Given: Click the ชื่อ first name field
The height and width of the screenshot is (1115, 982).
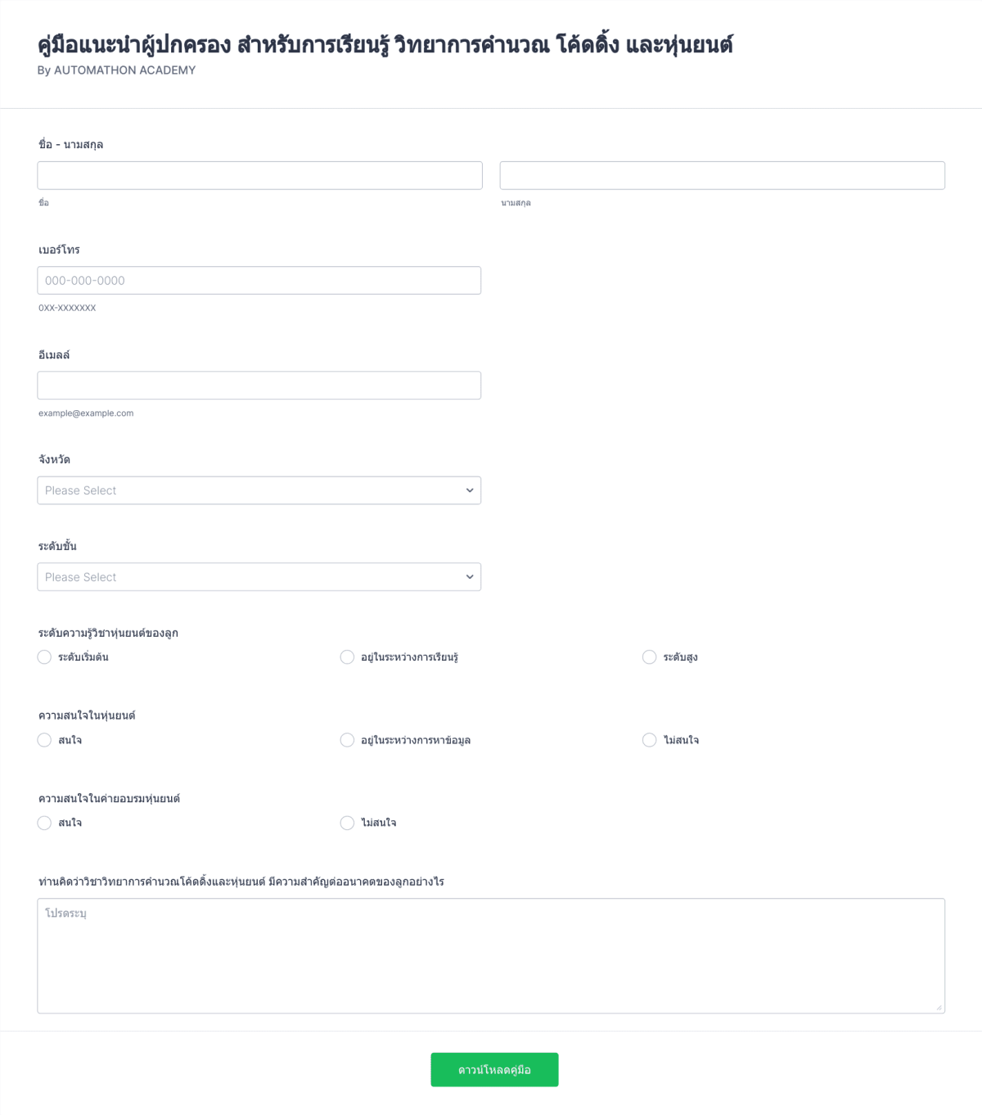Looking at the screenshot, I should pyautogui.click(x=259, y=174).
